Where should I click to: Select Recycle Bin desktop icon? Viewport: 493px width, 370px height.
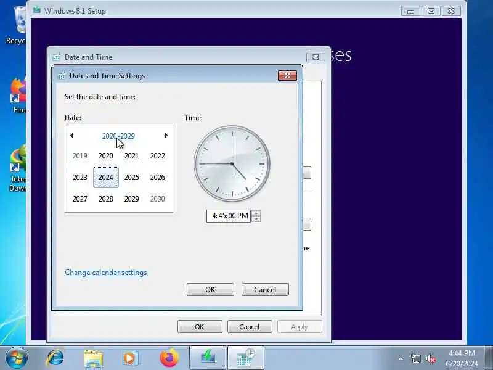click(x=17, y=25)
